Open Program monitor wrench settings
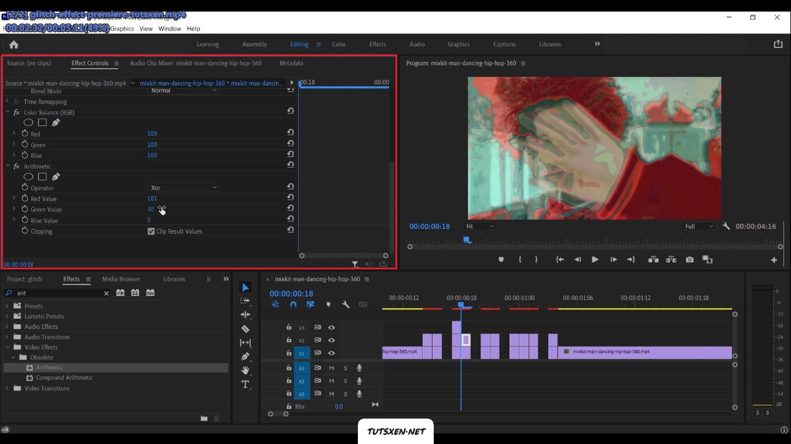This screenshot has height=444, width=791. pos(726,226)
